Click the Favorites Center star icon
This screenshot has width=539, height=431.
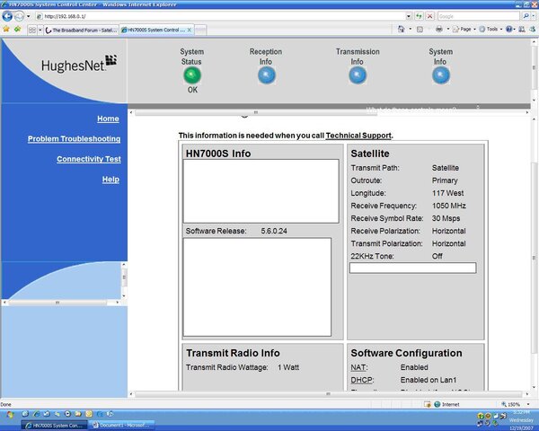coord(6,30)
